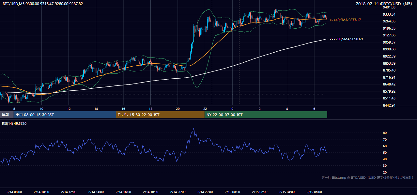417x195 pixels.
Task: Click bottom time label 2/14 14:00
Action: tap(96, 192)
